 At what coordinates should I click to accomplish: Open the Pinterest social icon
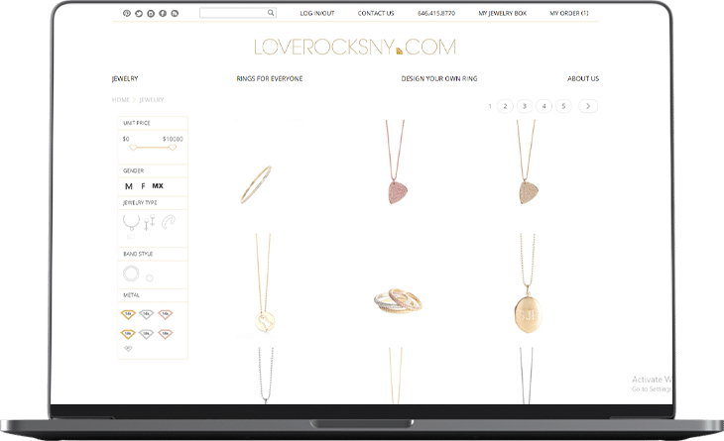(127, 13)
